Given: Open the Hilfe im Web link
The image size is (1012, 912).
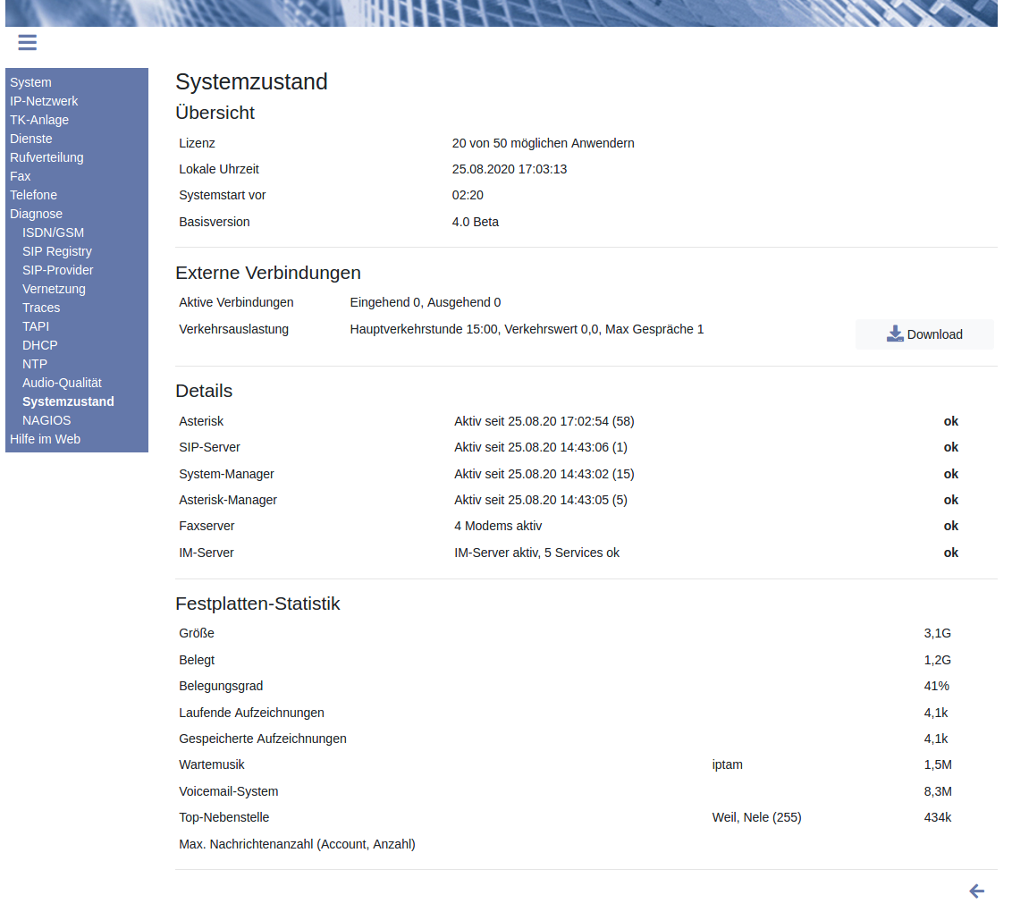Looking at the screenshot, I should pos(45,439).
